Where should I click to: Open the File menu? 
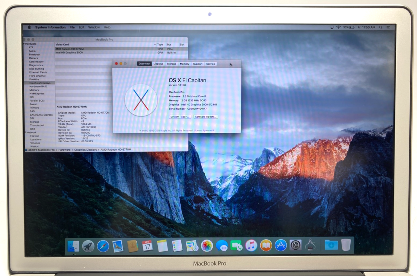point(72,27)
